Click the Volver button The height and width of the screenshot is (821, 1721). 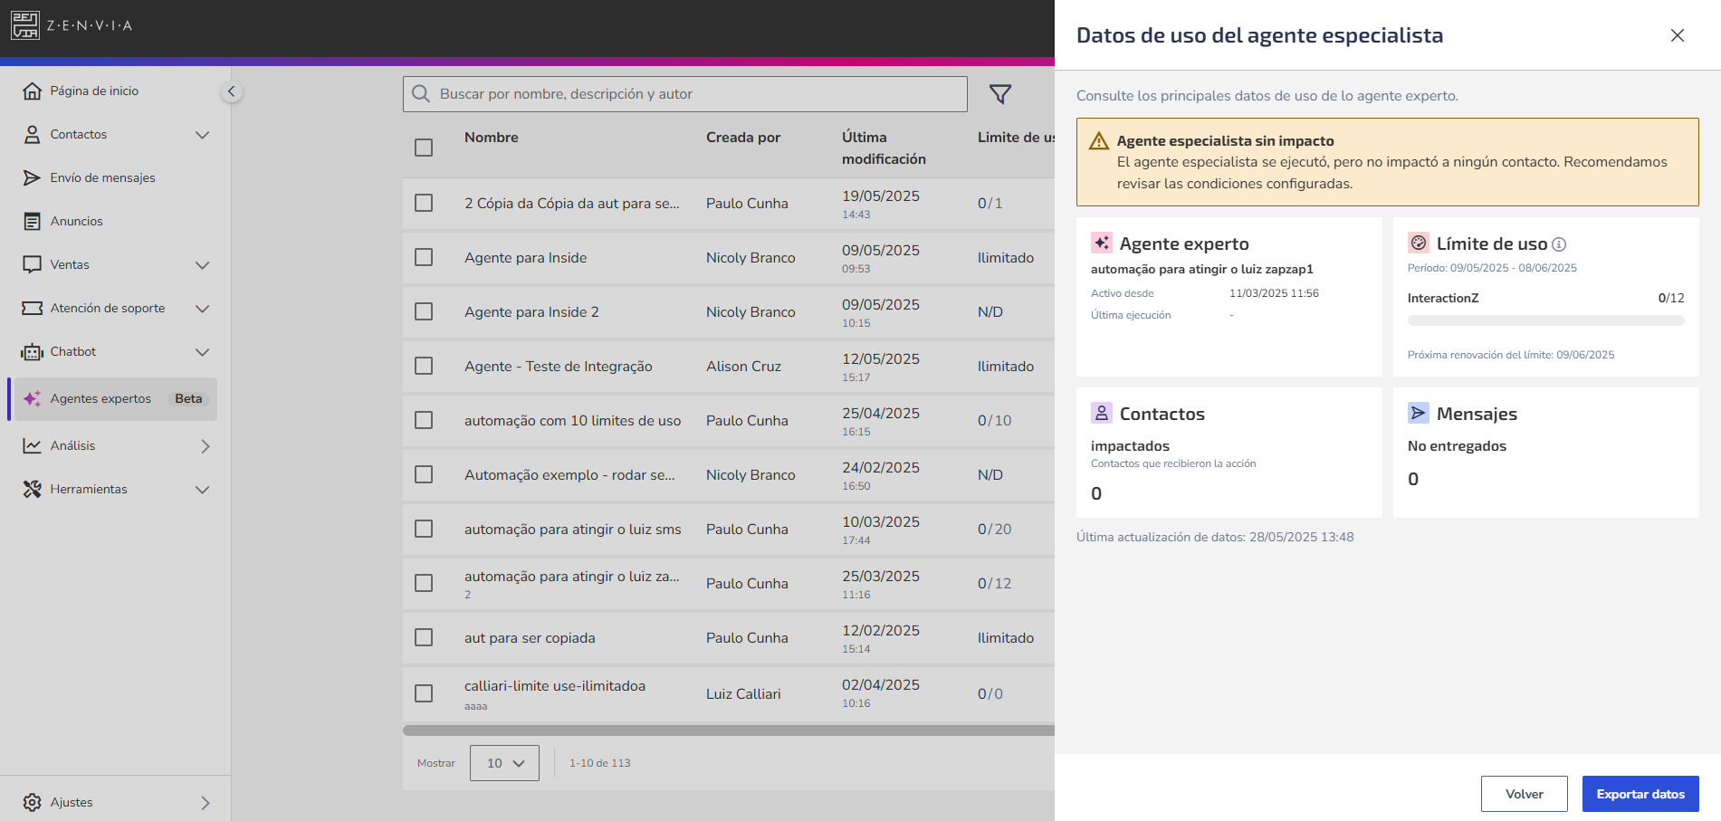click(x=1525, y=794)
